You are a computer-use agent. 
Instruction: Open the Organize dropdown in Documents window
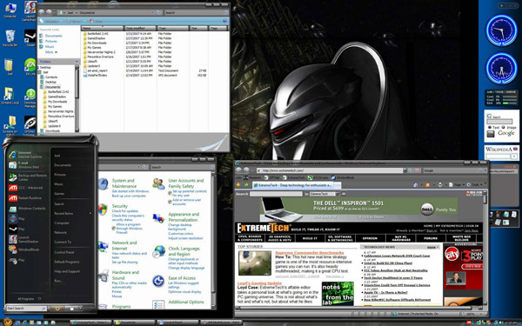click(51, 21)
